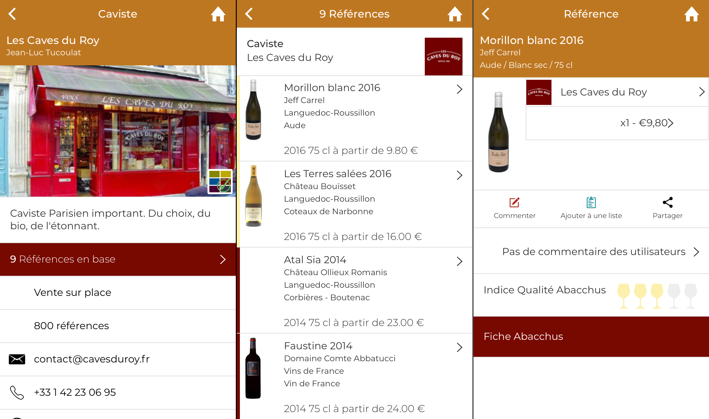Tap 2014 75 cl à partir de 23.00 €
709x419 pixels.
coord(354,323)
